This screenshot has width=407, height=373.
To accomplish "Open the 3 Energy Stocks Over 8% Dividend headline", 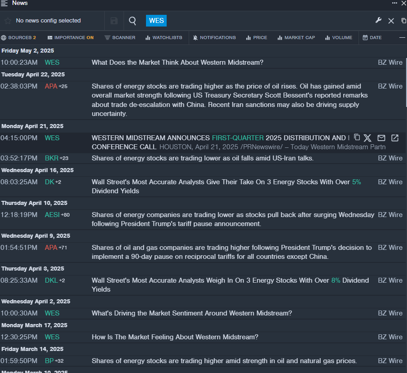I will pyautogui.click(x=230, y=284).
